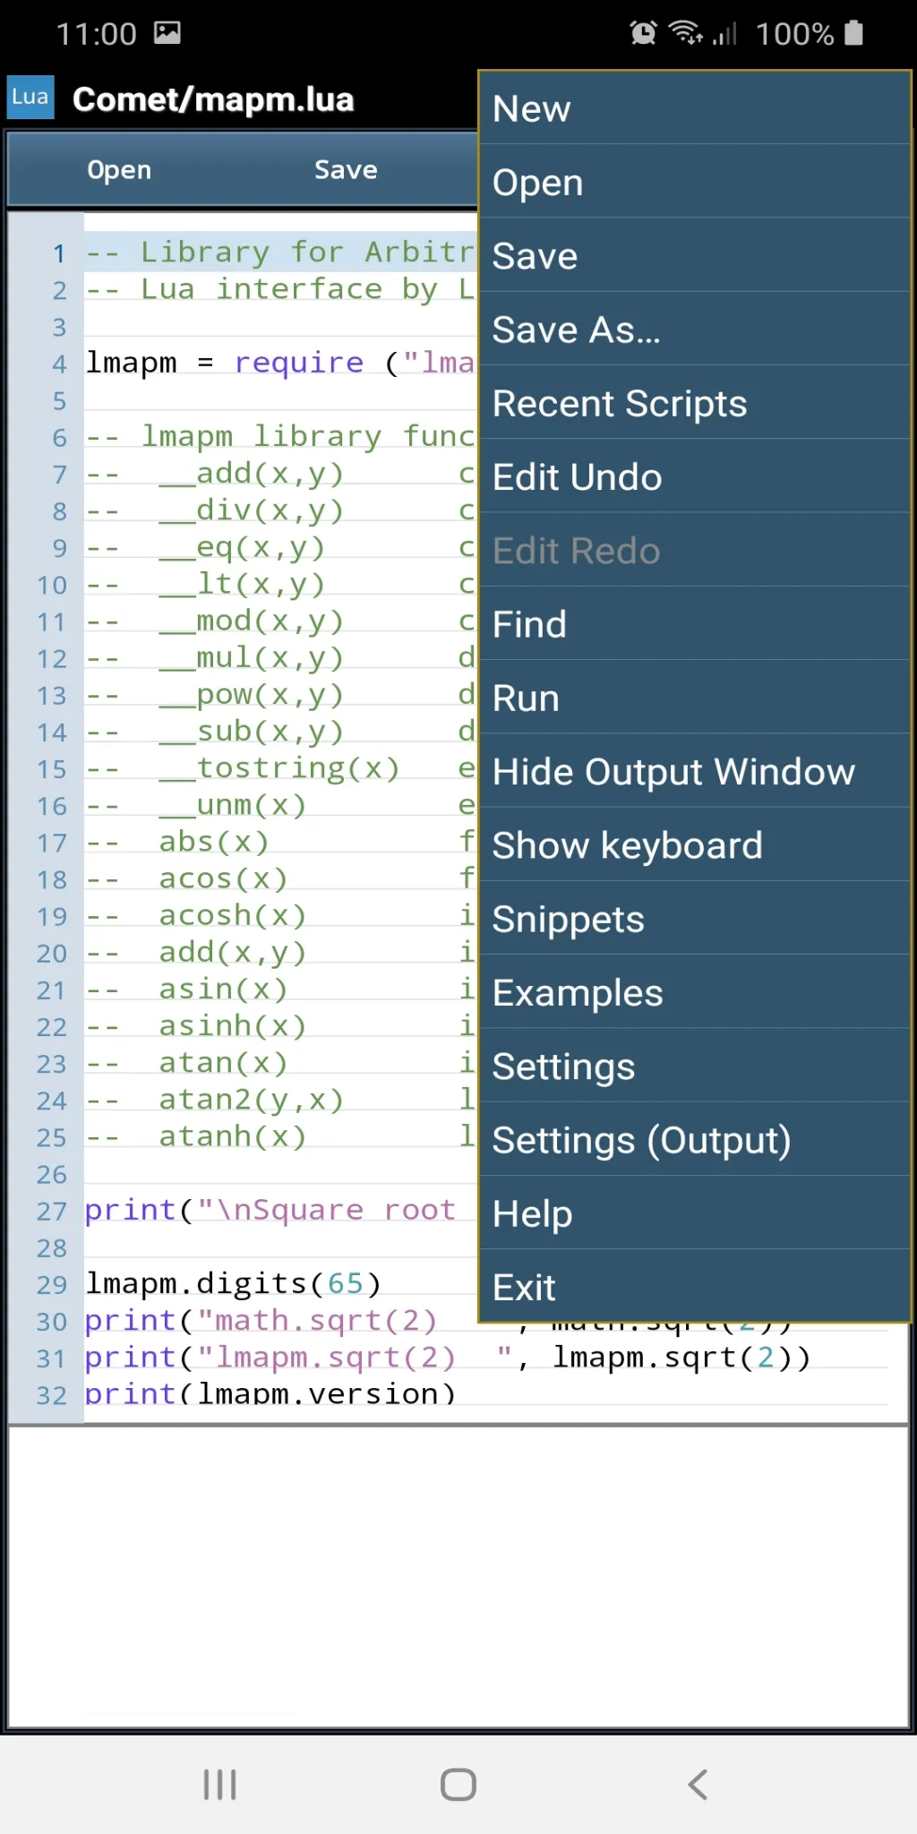Tap the Lua app icon
The height and width of the screenshot is (1834, 917).
30,97
